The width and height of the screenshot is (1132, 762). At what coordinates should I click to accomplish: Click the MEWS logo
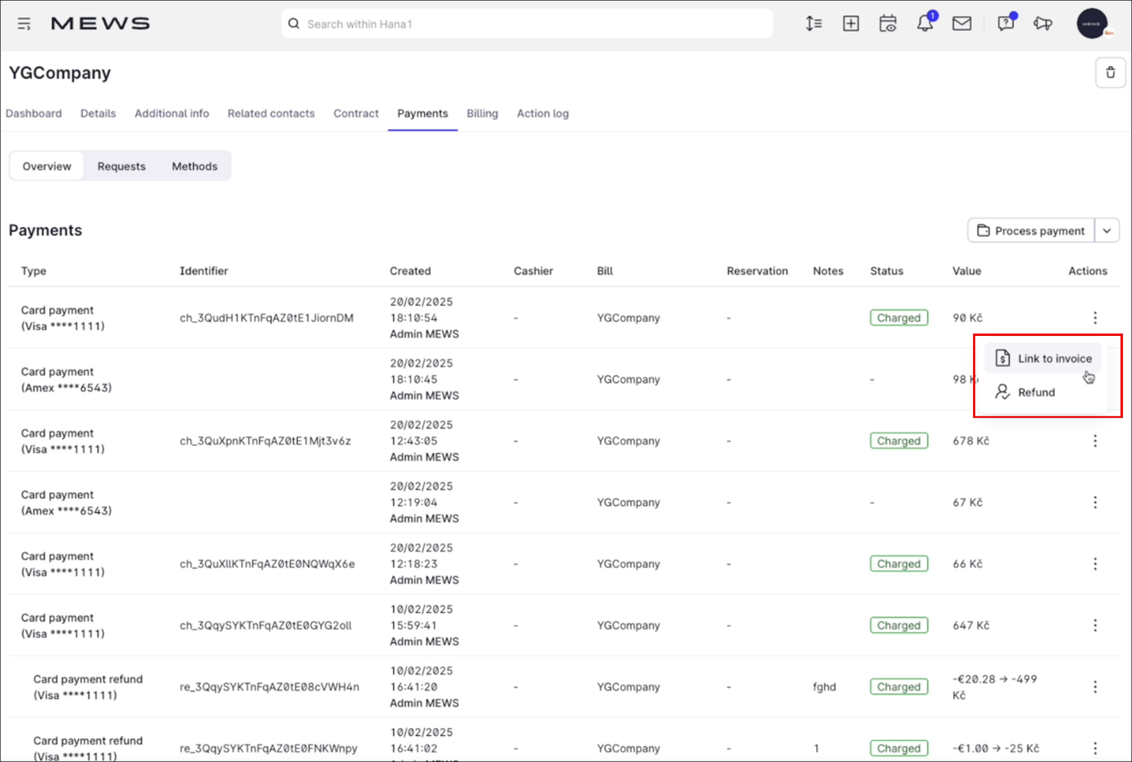point(101,23)
